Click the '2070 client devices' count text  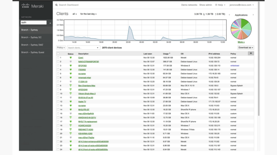pos(112,48)
